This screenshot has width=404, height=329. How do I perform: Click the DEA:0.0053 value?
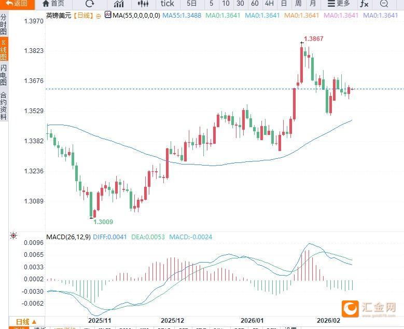[x=148, y=237]
